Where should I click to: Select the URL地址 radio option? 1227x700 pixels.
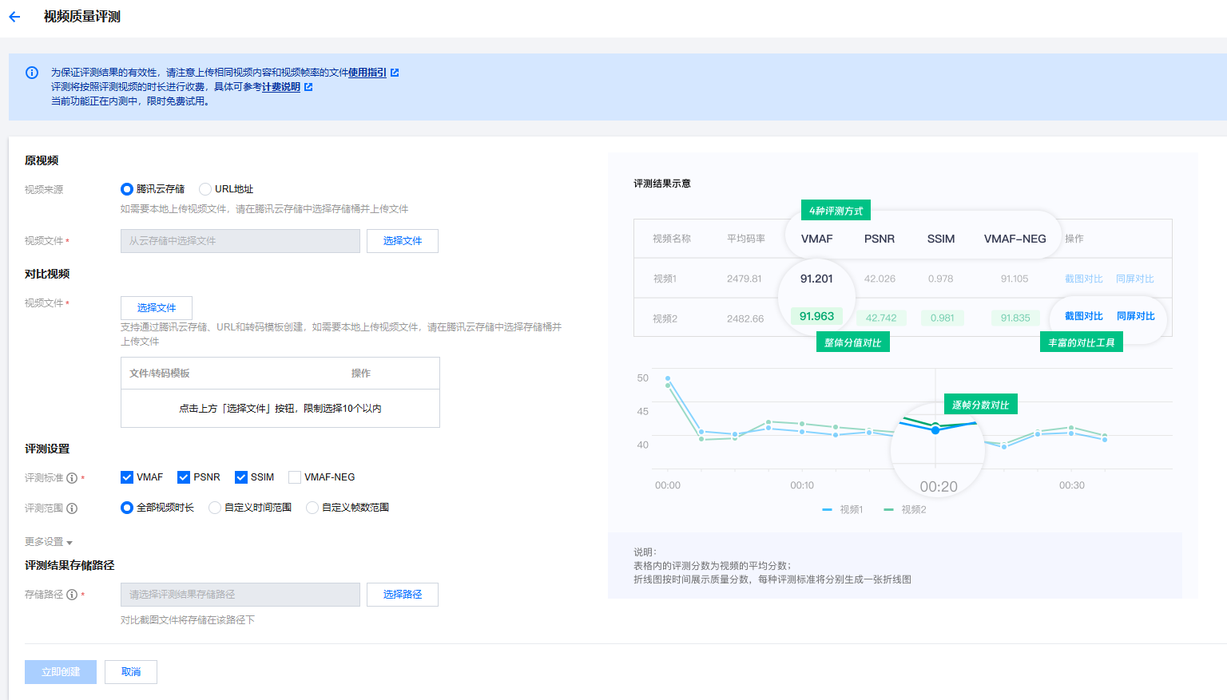pyautogui.click(x=205, y=189)
